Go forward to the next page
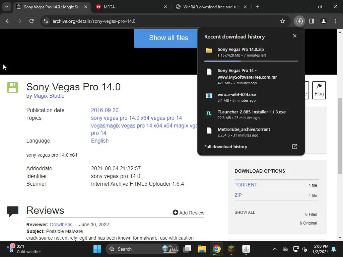The height and width of the screenshot is (257, 343). [x=19, y=21]
